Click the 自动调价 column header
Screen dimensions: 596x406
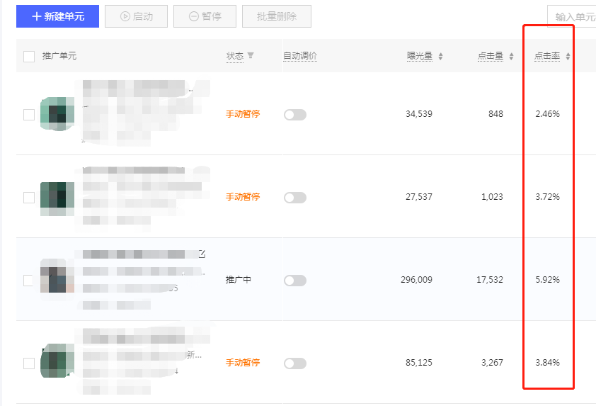[300, 56]
